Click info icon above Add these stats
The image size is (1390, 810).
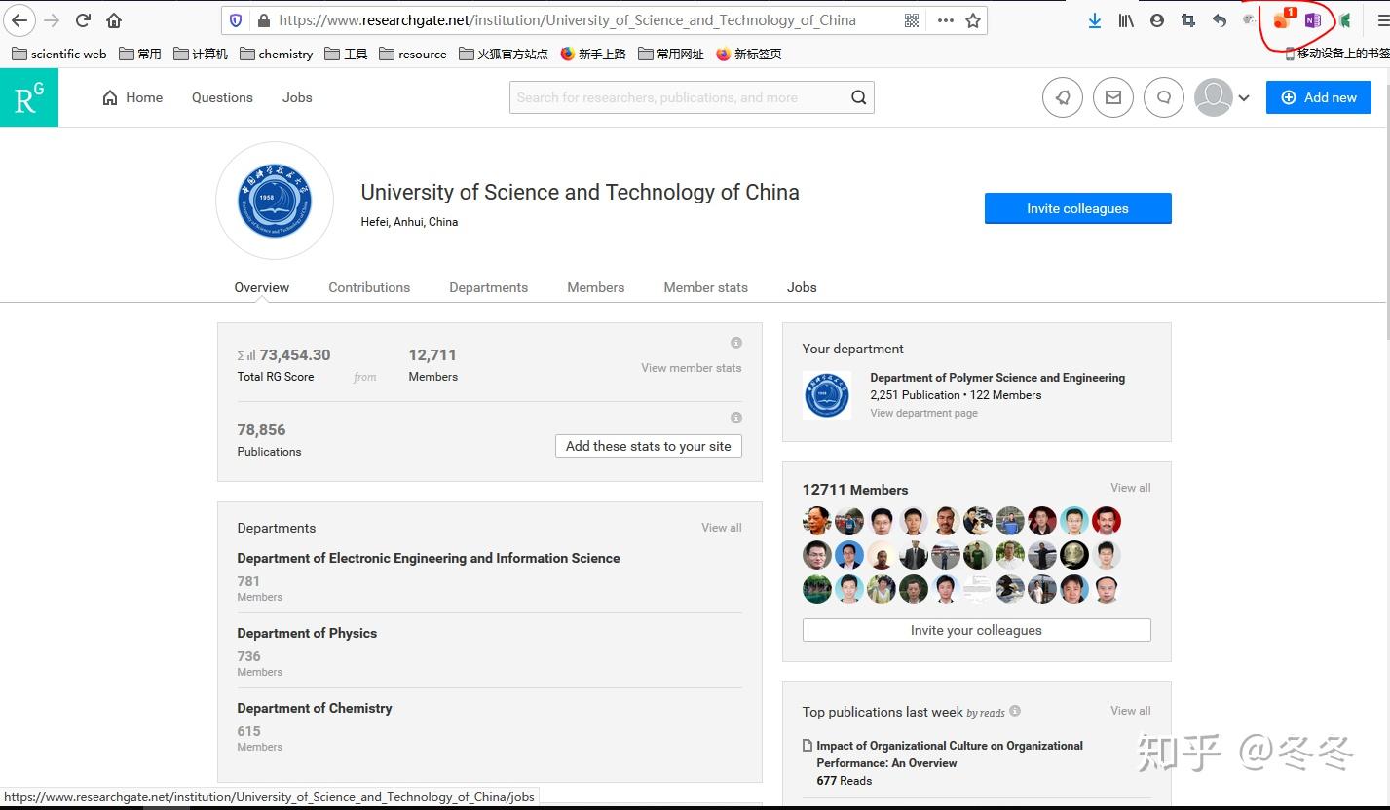736,418
